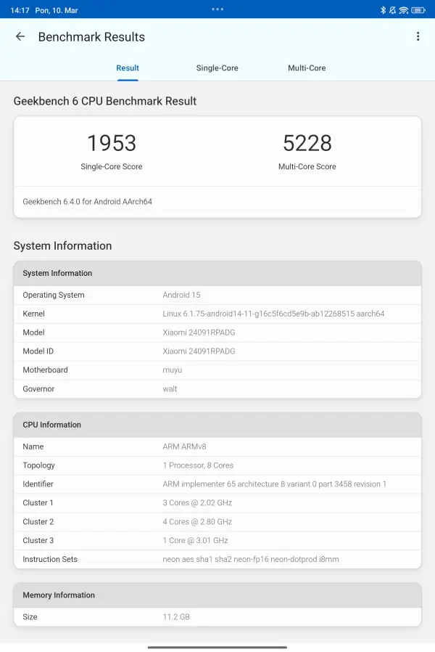
Task: Navigate back using the arrow icon
Action: (20, 36)
